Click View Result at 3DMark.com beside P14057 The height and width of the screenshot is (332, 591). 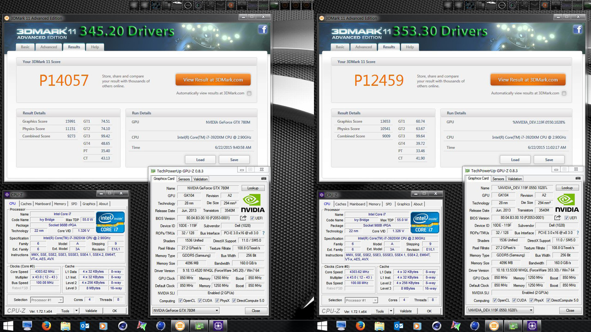pos(213,79)
